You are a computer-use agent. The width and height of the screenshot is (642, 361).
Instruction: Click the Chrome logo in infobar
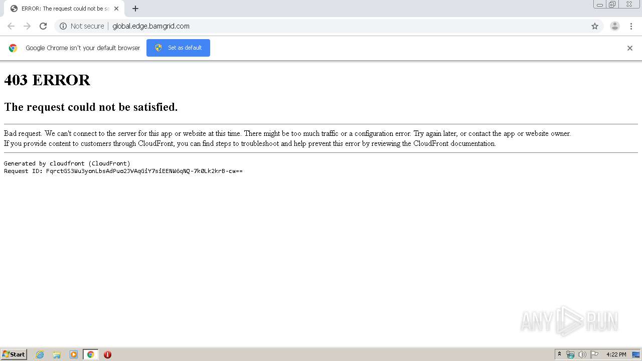coord(13,48)
